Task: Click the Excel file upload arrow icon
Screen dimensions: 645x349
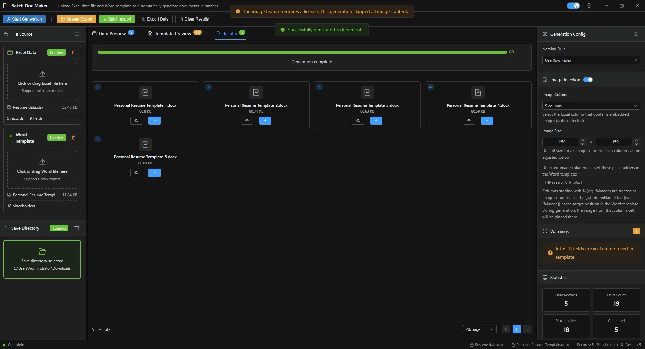Action: 42,74
